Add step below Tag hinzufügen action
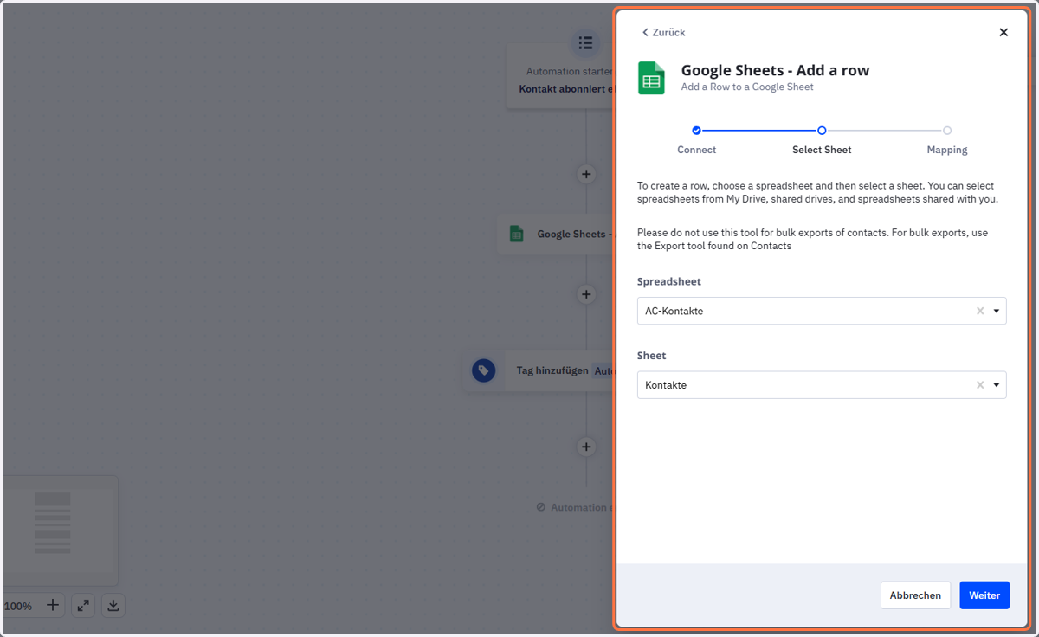Viewport: 1039px width, 637px height. coord(586,447)
